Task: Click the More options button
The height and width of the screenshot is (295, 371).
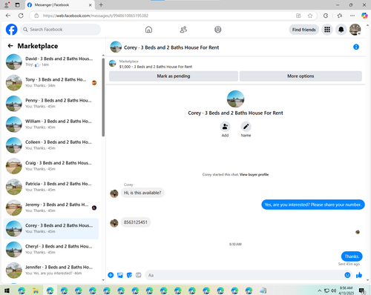Action: click(x=301, y=76)
